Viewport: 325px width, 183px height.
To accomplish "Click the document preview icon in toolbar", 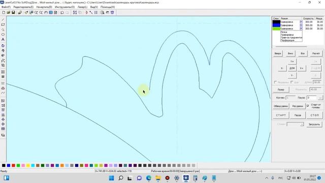I will tap(103, 12).
